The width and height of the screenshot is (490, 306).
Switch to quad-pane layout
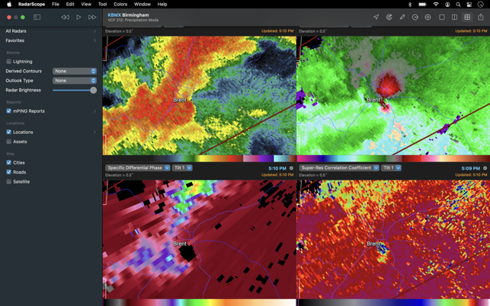[467, 18]
